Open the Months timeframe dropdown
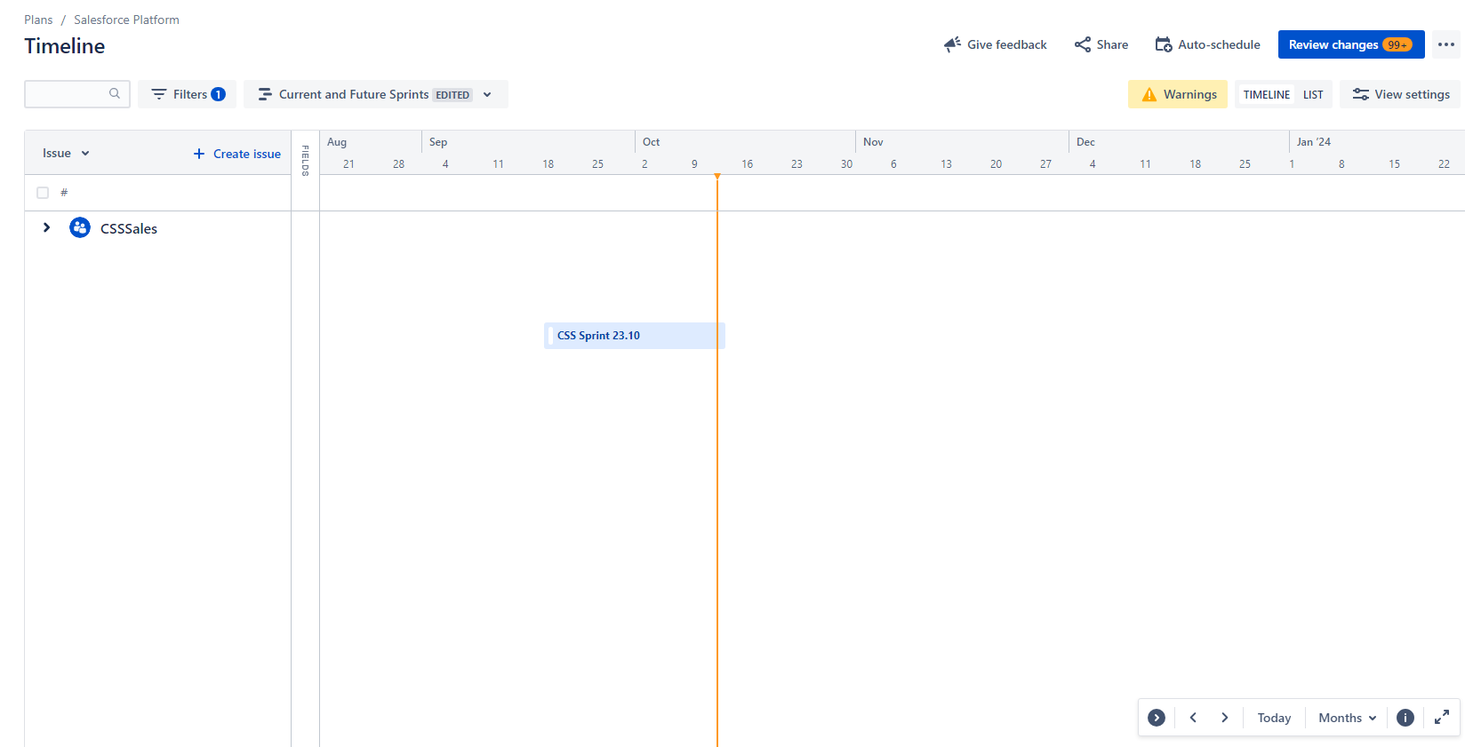1465x747 pixels. coord(1348,718)
